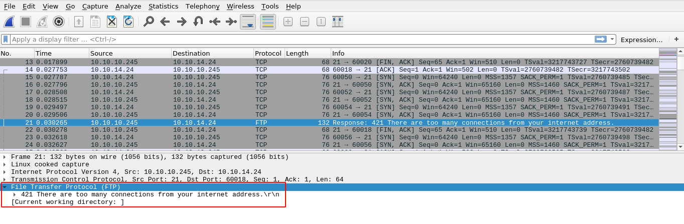Open the Statistics menu

pyautogui.click(x=163, y=6)
